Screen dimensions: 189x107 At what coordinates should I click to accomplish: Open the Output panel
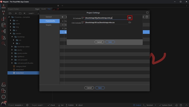point(137,105)
